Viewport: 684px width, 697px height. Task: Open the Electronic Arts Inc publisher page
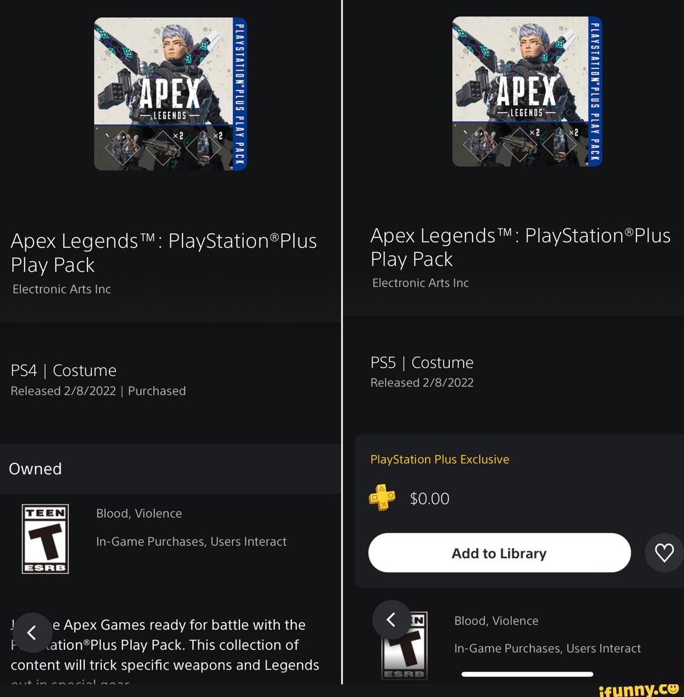[x=61, y=289]
